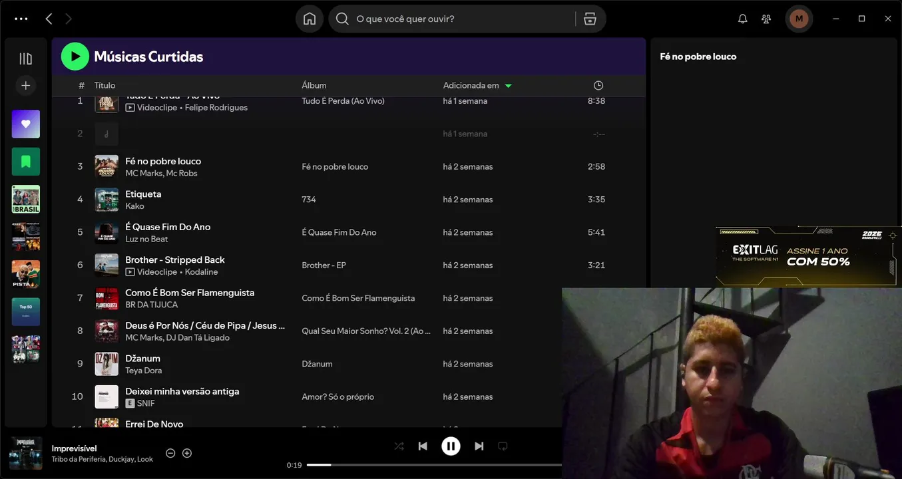902x479 pixels.
Task: Open the notifications bell
Action: [743, 19]
